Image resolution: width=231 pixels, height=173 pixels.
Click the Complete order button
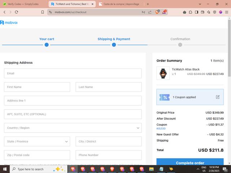tap(190, 162)
